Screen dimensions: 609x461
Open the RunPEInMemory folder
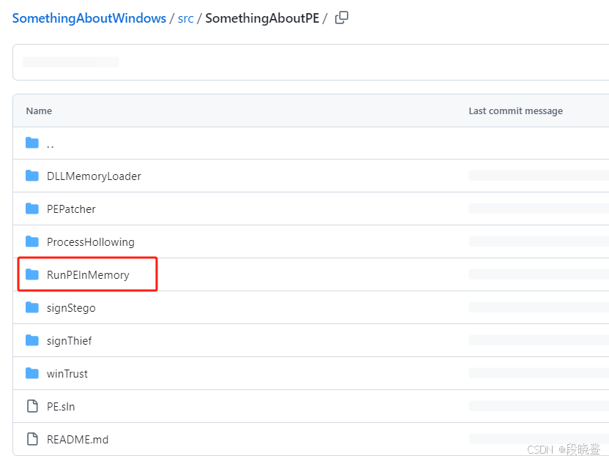pos(89,274)
